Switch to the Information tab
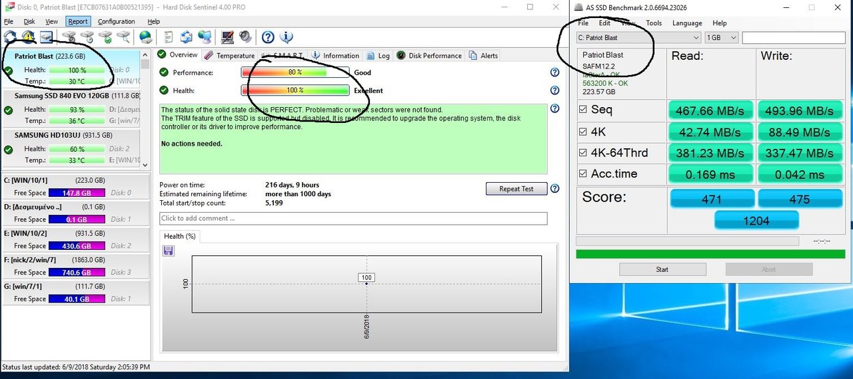Viewport: 853px width, 379px height. [x=335, y=56]
